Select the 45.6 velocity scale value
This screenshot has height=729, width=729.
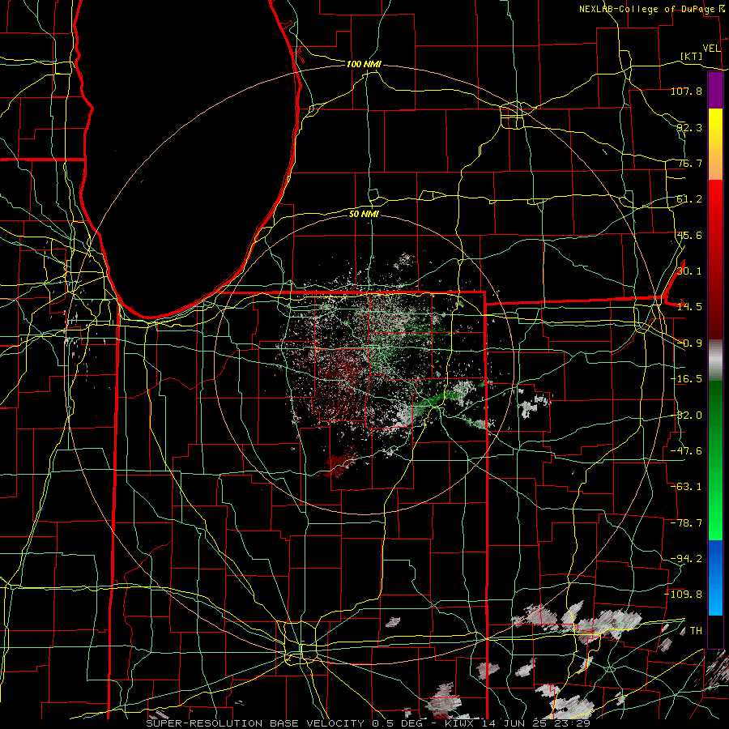688,235
